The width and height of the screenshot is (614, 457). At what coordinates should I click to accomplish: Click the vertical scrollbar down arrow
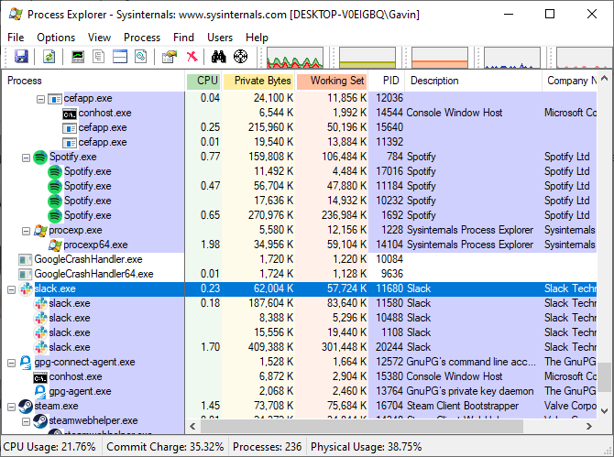coord(605,411)
